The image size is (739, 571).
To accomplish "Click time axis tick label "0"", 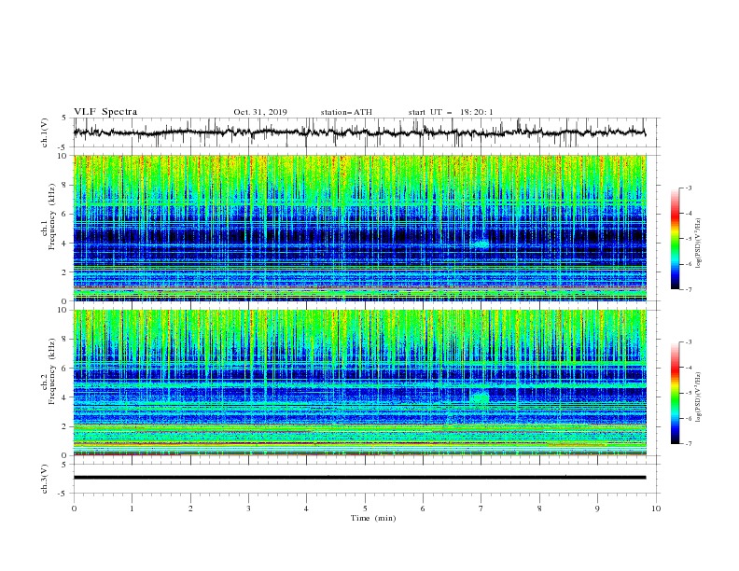I will tap(74, 508).
